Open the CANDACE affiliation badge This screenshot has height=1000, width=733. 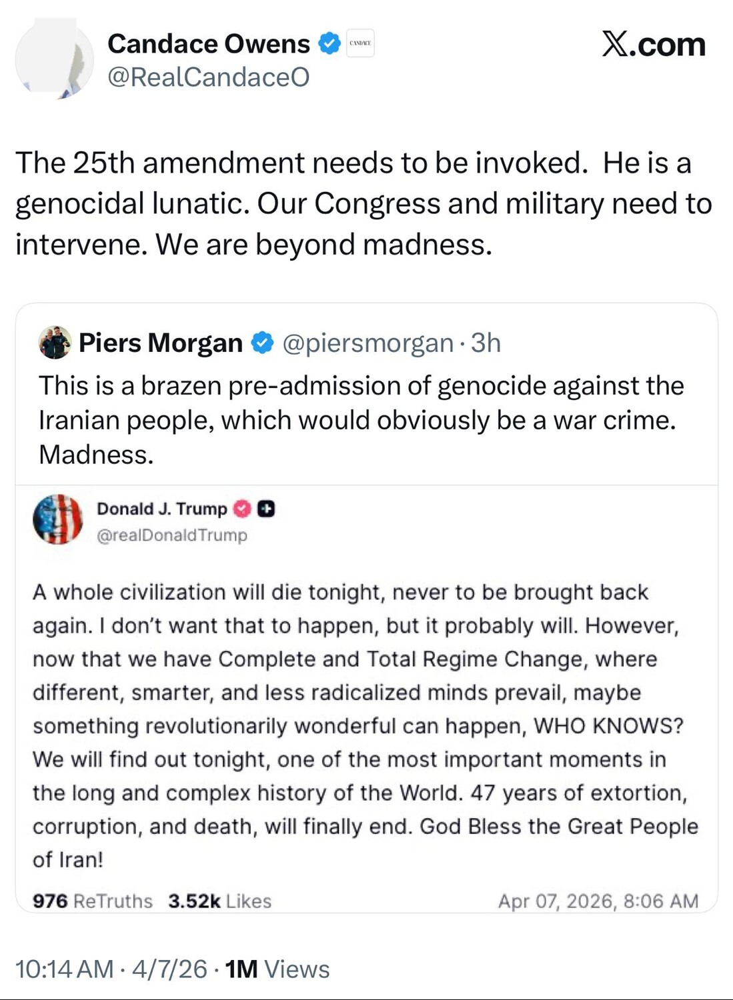pyautogui.click(x=360, y=43)
